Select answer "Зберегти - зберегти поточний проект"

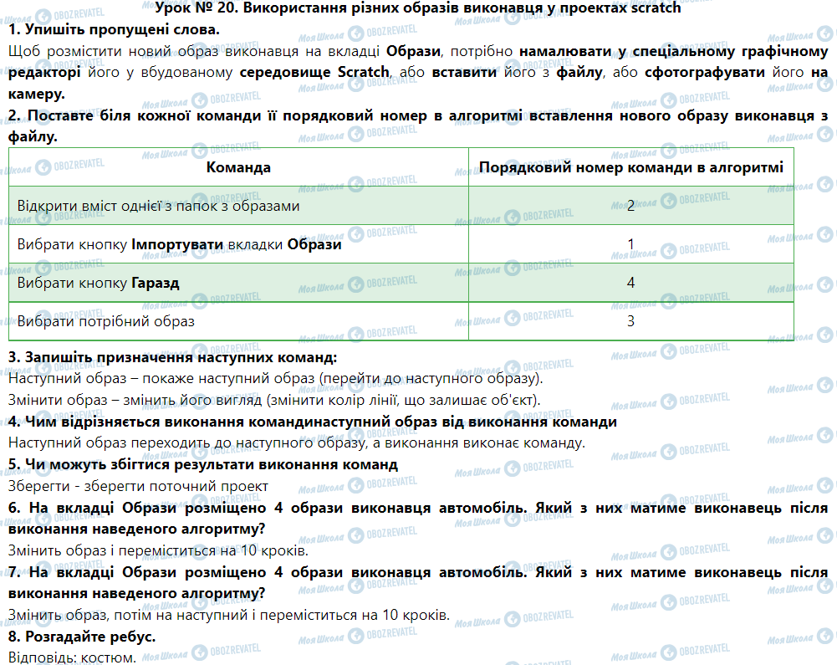138,486
